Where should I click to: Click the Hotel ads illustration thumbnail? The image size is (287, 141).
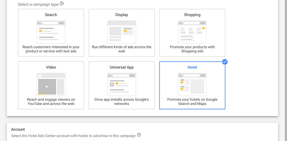192,84
